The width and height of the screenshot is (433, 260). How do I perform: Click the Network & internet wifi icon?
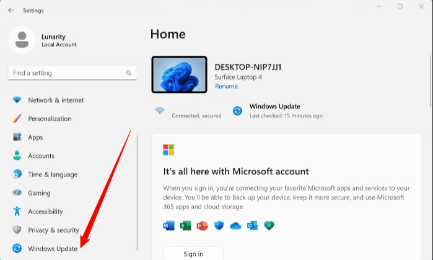point(17,100)
